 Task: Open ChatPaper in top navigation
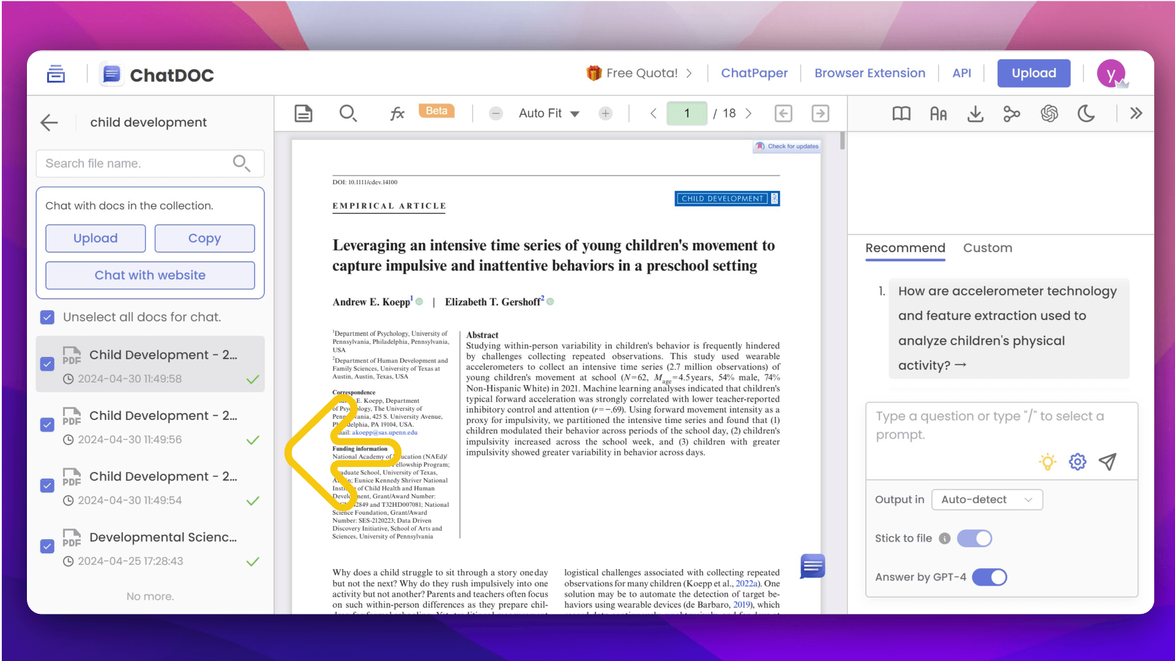[x=754, y=73]
